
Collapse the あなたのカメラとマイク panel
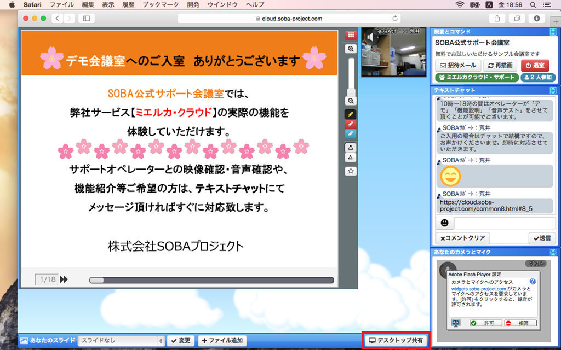tap(553, 252)
